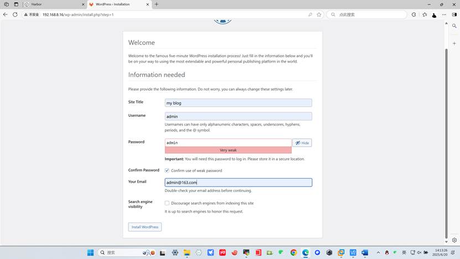
Task: Open File Explorer from the taskbar
Action: coord(187,252)
